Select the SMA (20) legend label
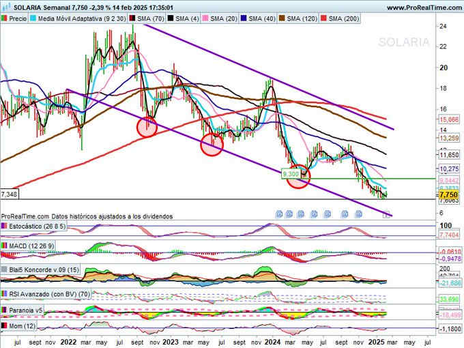This screenshot has height=348, width=464. (x=224, y=18)
